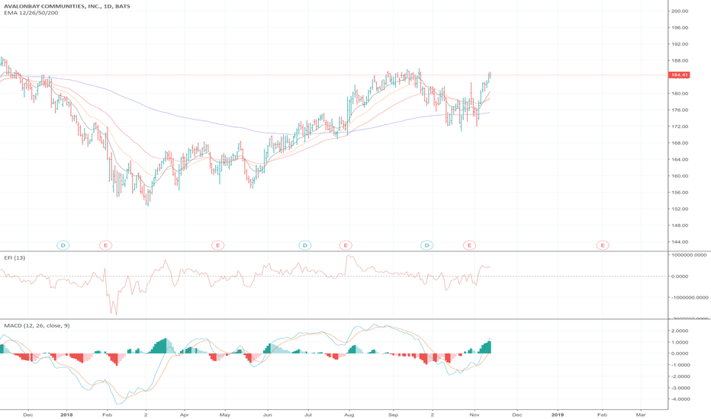Viewport: 711px width, 419px height.
Task: Click the 2.0000 MACD scale value
Action: pyautogui.click(x=681, y=331)
